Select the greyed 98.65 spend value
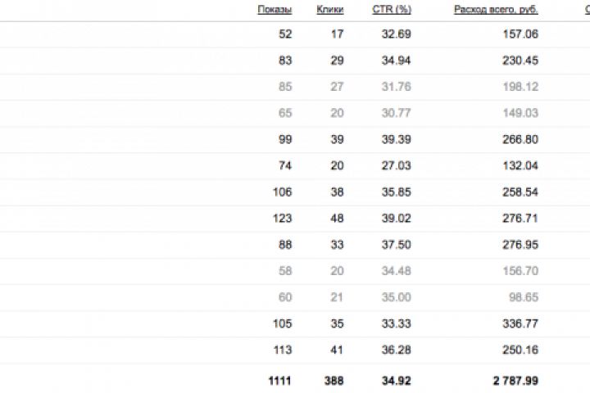 (x=523, y=298)
